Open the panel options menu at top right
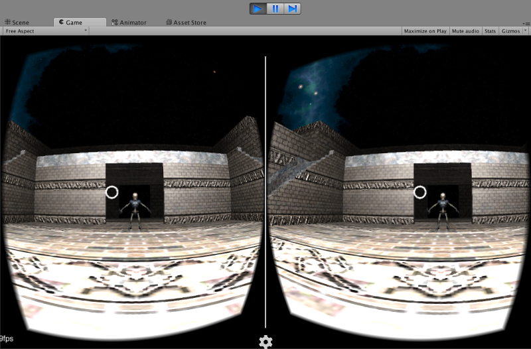The image size is (531, 349). coord(526,23)
